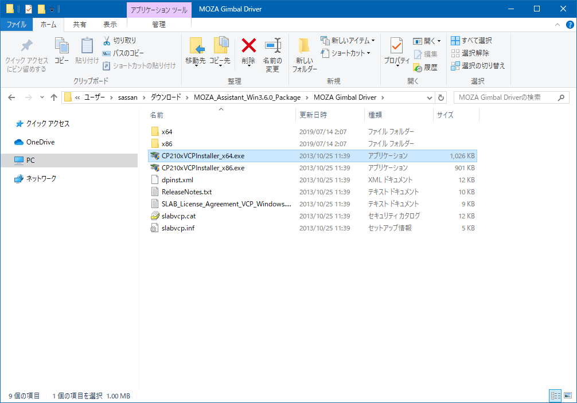Select SLAB_License_Agreement_VCP_Windows file
The height and width of the screenshot is (403, 577).
click(313, 204)
